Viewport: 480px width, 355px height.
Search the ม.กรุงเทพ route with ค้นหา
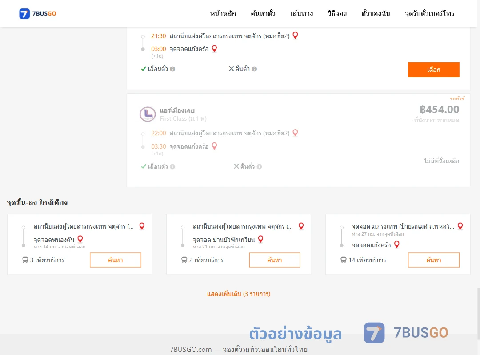pos(433,260)
